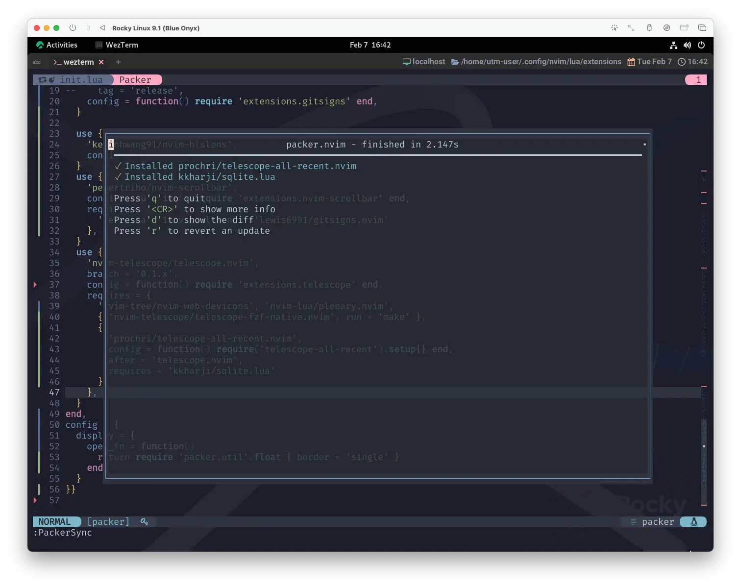741x588 pixels.
Task: Click 'extensions.gitsigns' string on line 20
Action: coord(295,101)
